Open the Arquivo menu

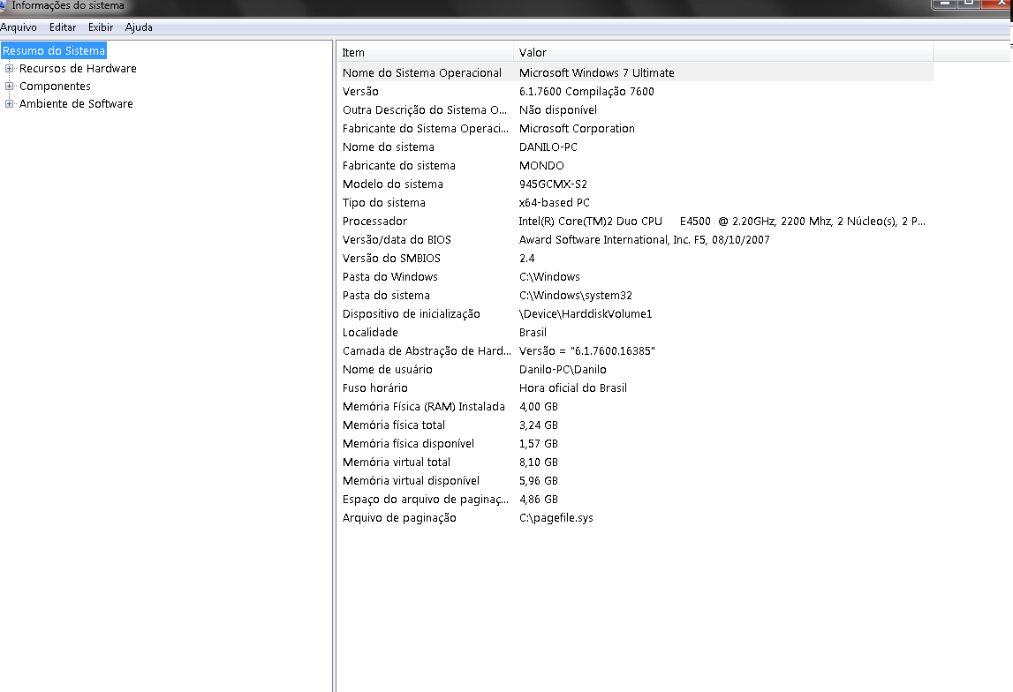click(x=19, y=27)
